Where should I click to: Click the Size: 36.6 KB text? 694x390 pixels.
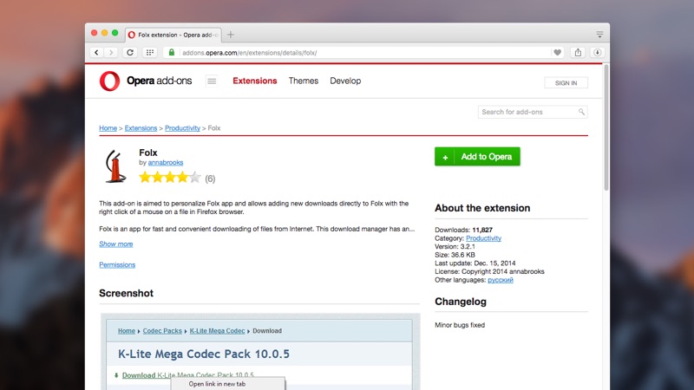[455, 255]
